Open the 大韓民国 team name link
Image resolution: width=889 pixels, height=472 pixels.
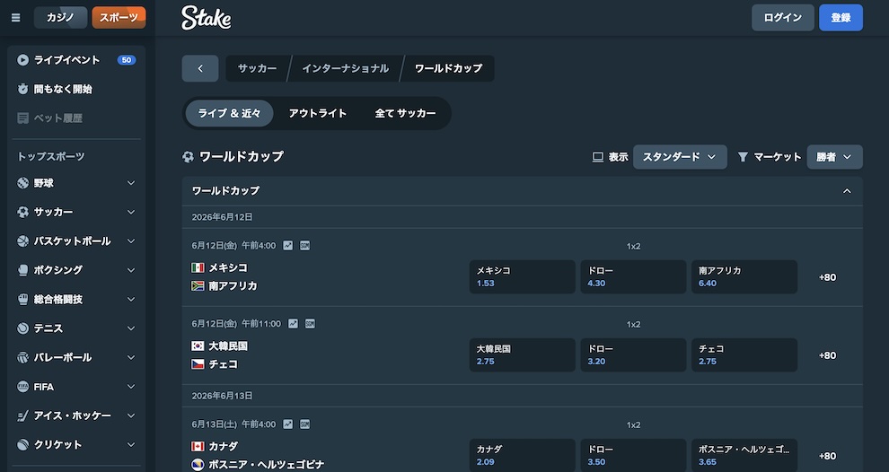coord(228,345)
